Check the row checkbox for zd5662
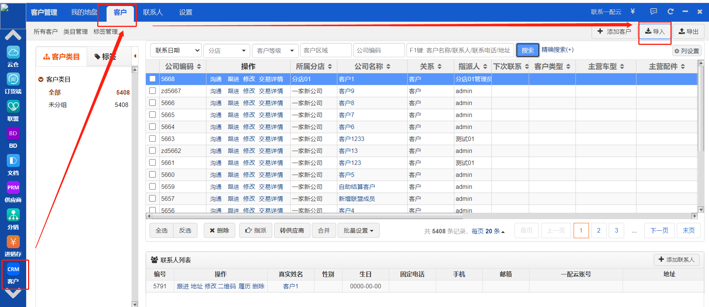The width and height of the screenshot is (709, 307). [153, 151]
